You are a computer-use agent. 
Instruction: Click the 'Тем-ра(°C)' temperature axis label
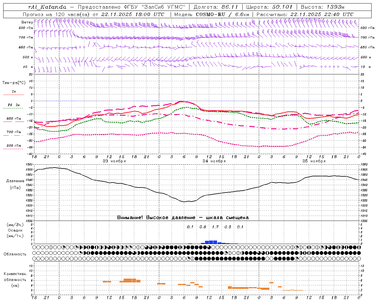(14, 83)
